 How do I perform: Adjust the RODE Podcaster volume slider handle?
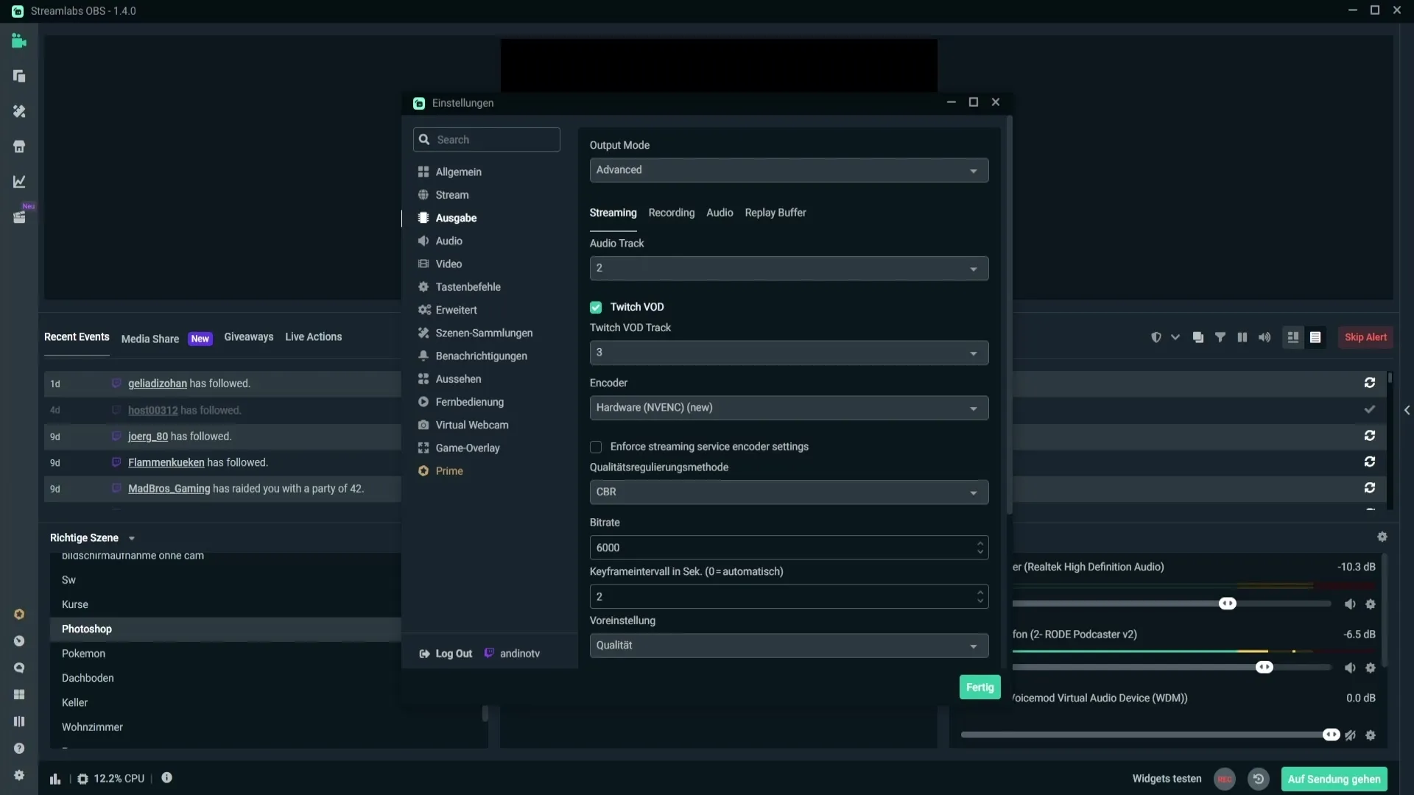[x=1264, y=668]
